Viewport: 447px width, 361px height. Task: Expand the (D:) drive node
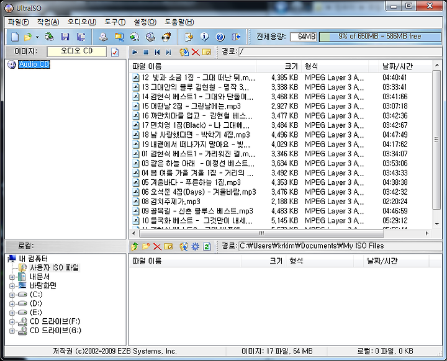12,304
